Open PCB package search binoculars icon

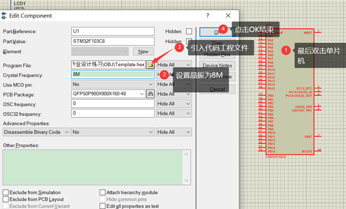pyautogui.click(x=150, y=94)
